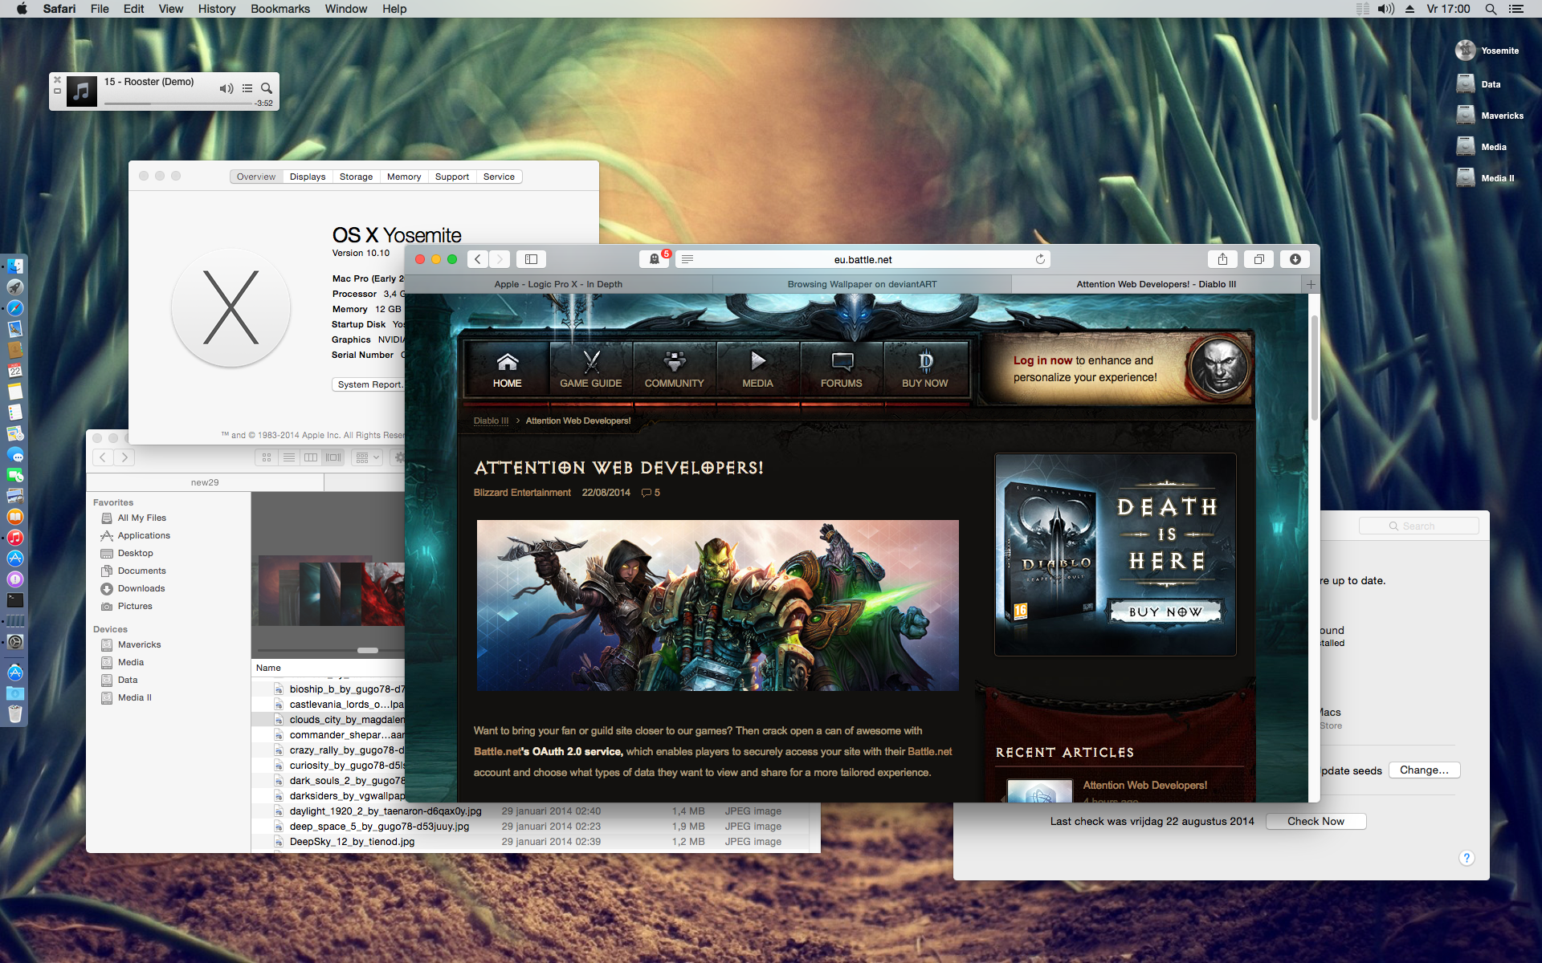
Task: Click System Report button
Action: 370,384
